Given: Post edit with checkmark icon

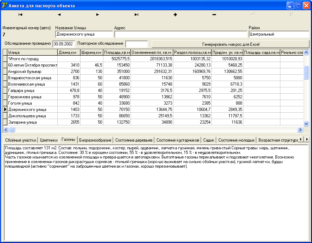Looking at the screenshot, I should [x=253, y=14].
